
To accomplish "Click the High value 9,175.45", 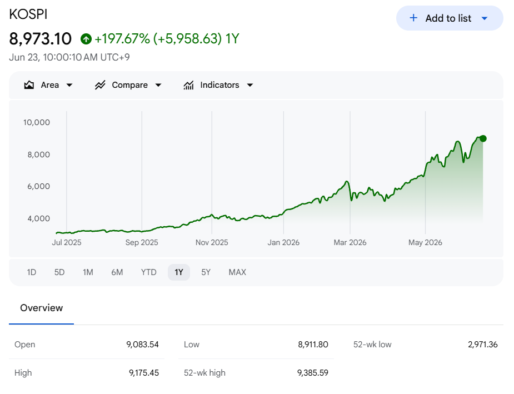I will tap(144, 373).
